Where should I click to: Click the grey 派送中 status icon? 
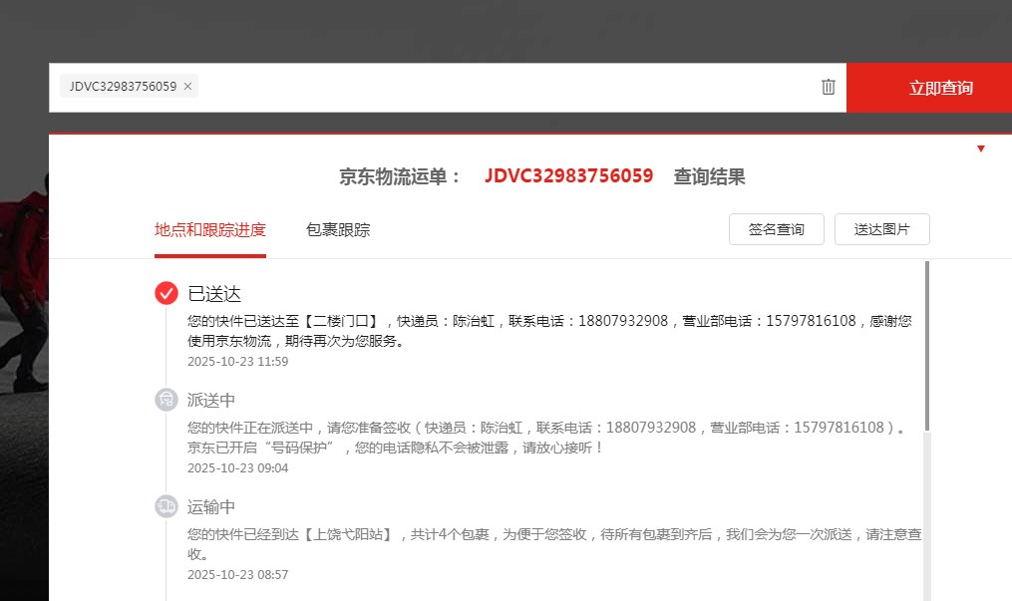(167, 400)
